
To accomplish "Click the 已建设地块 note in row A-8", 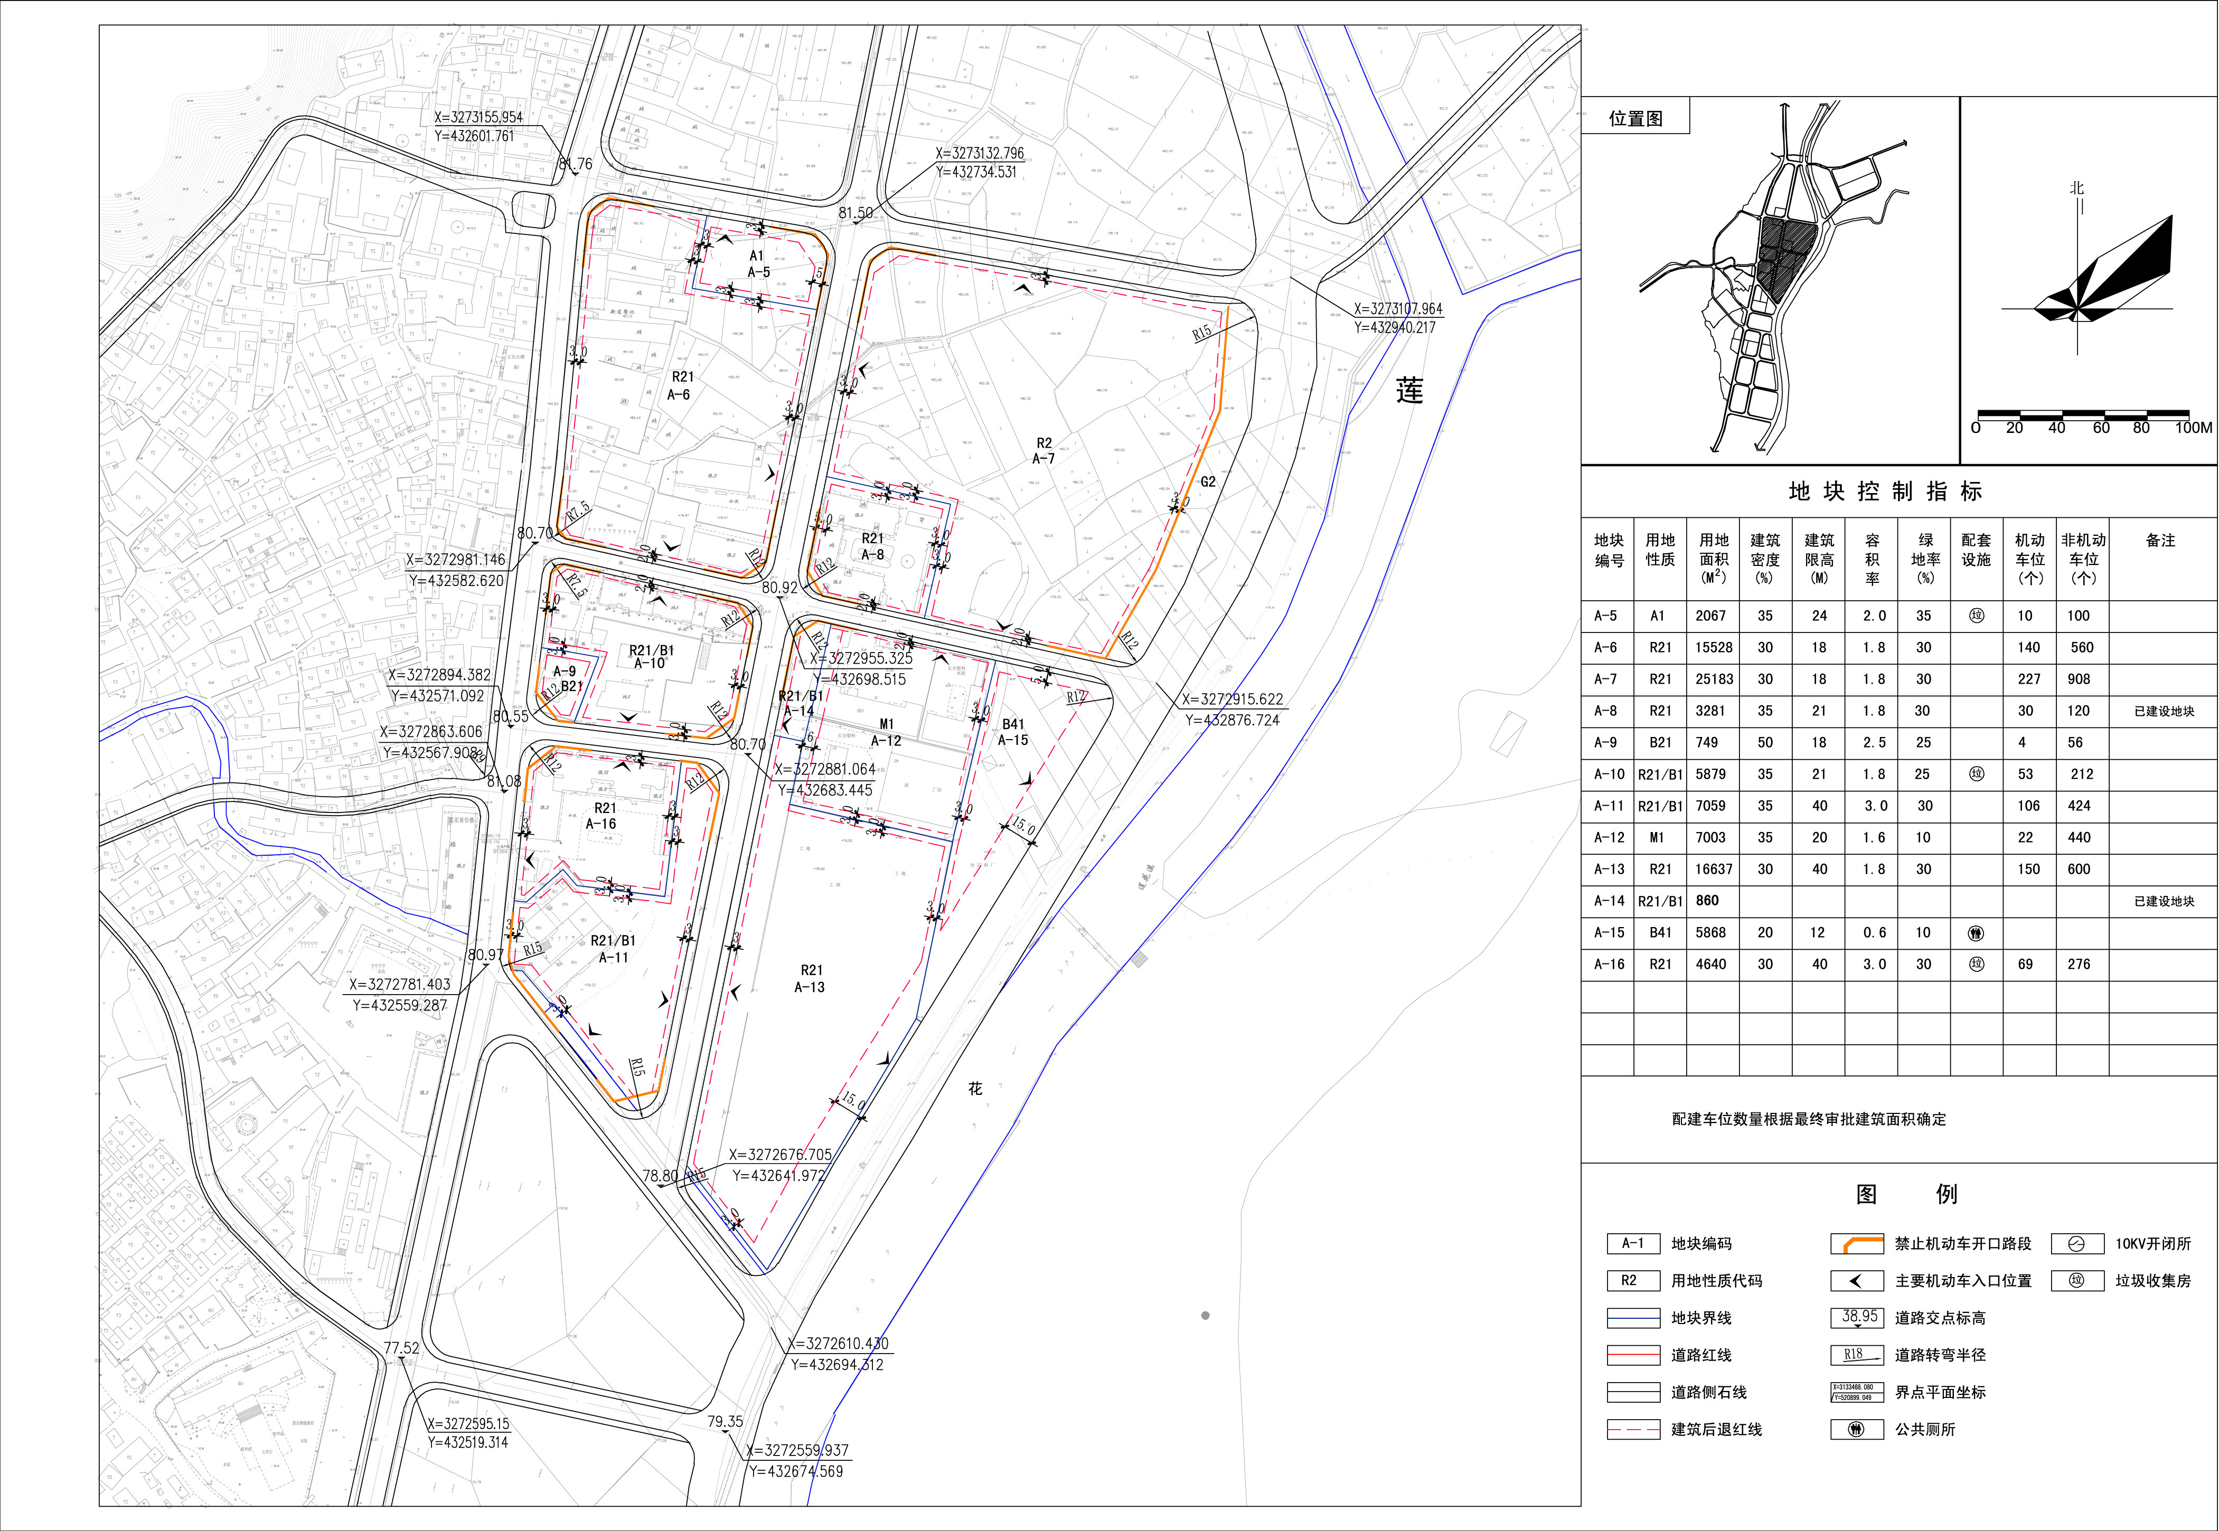I will pyautogui.click(x=2164, y=711).
